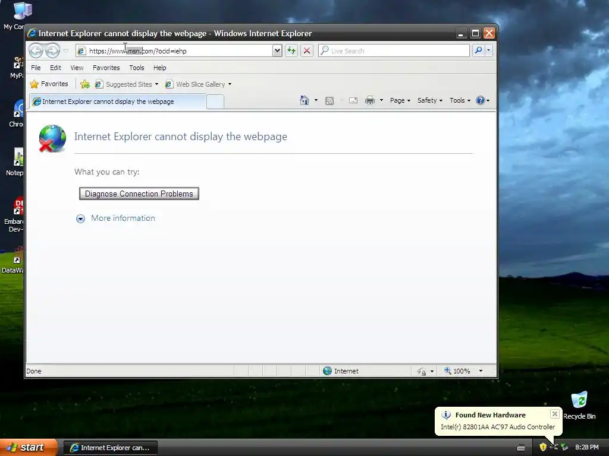
Task: Close the Found New Hardware balloon
Action: (555, 414)
